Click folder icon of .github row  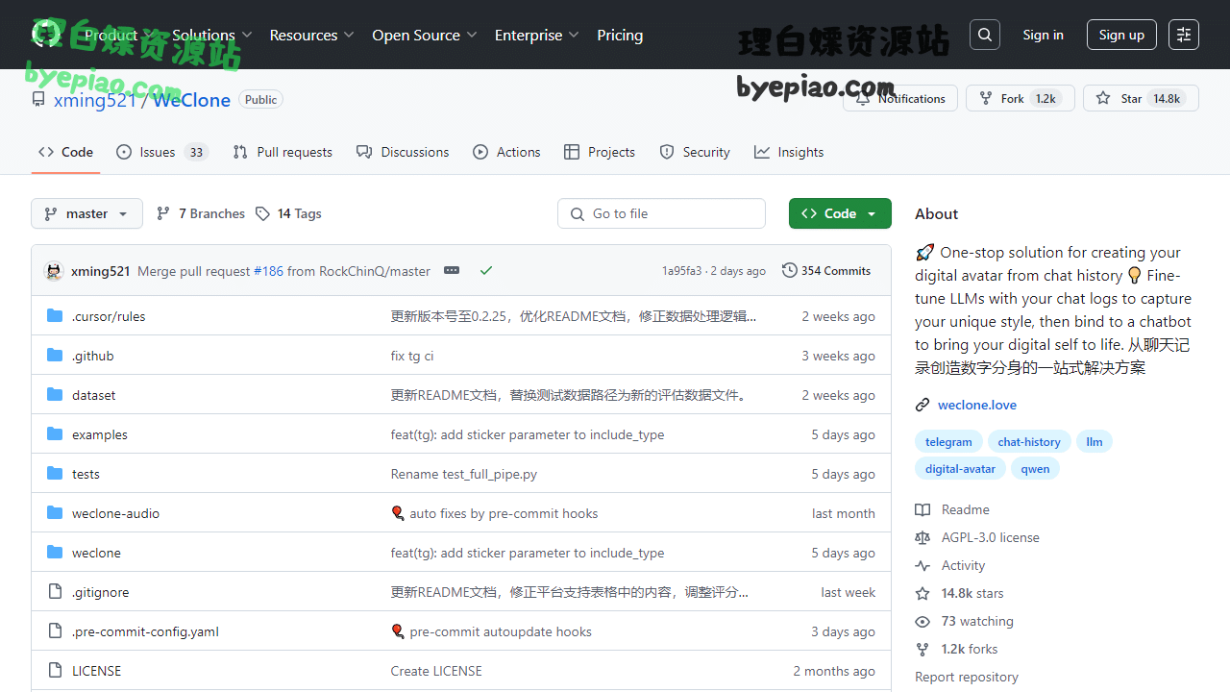55,355
